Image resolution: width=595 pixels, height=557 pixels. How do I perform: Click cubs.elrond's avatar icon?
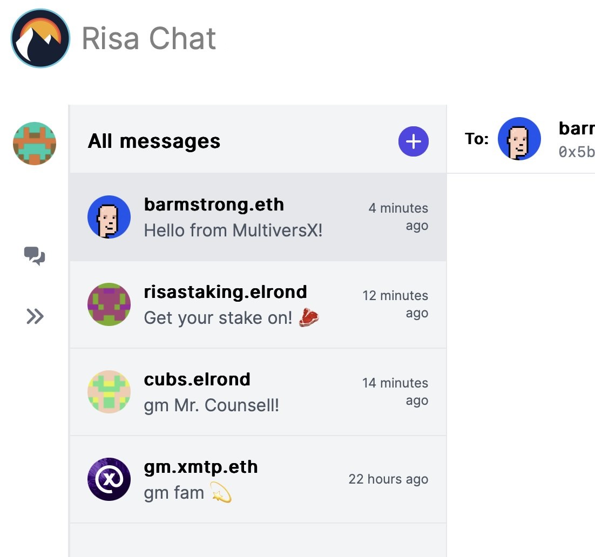109,391
